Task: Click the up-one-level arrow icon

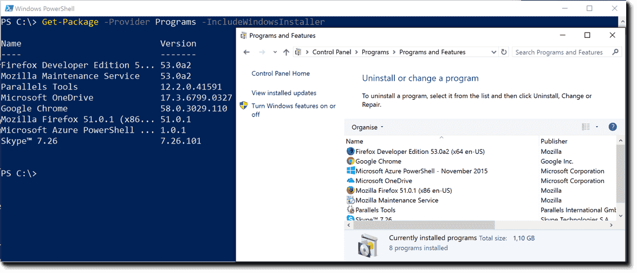Action: [x=286, y=53]
